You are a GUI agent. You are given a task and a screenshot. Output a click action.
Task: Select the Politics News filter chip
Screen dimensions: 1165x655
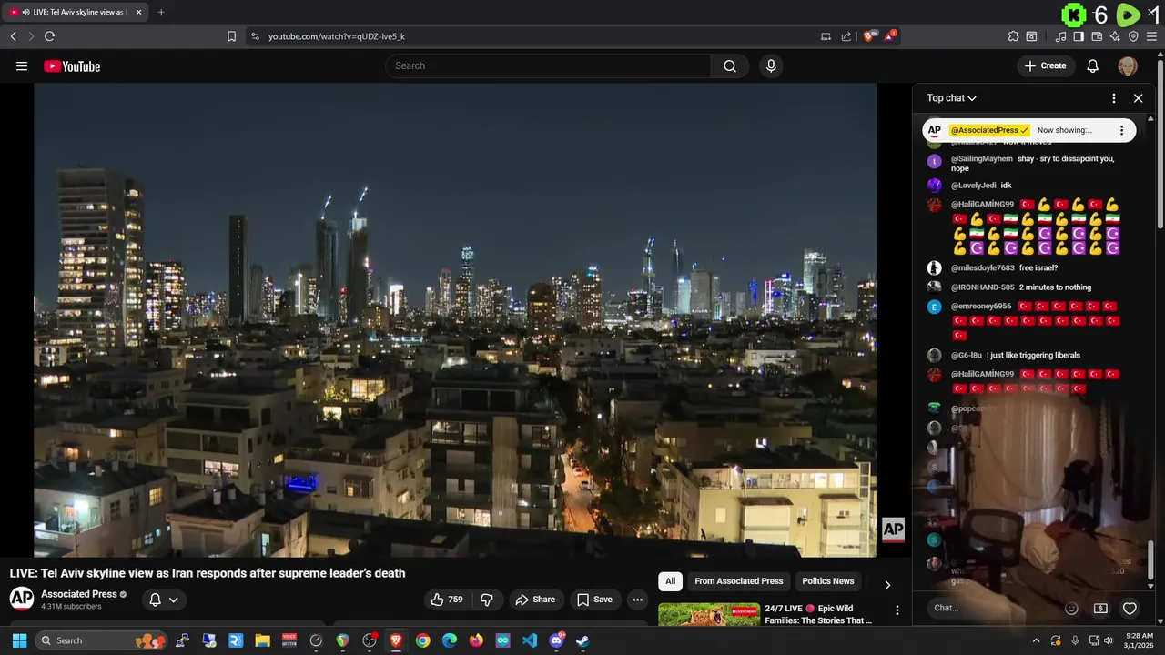click(x=828, y=581)
